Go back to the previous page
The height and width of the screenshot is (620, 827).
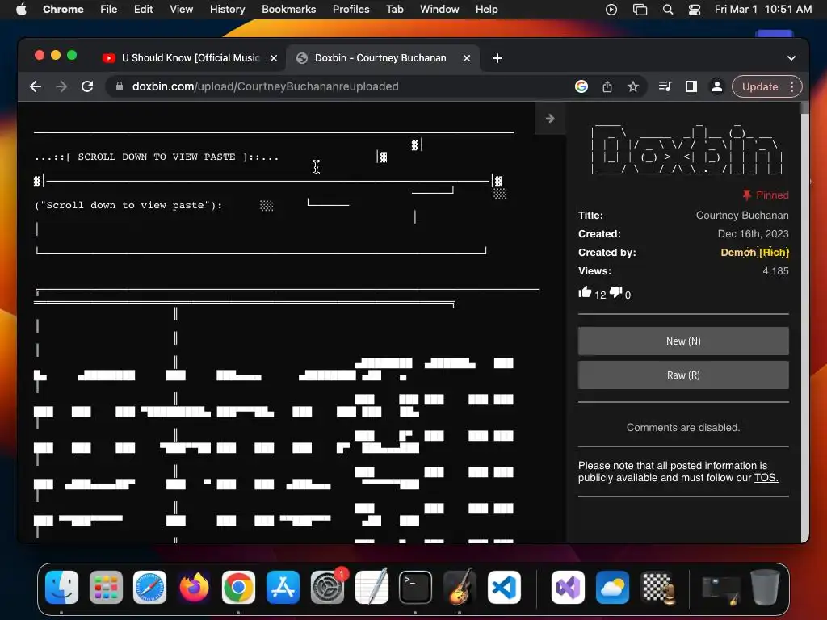click(x=36, y=86)
